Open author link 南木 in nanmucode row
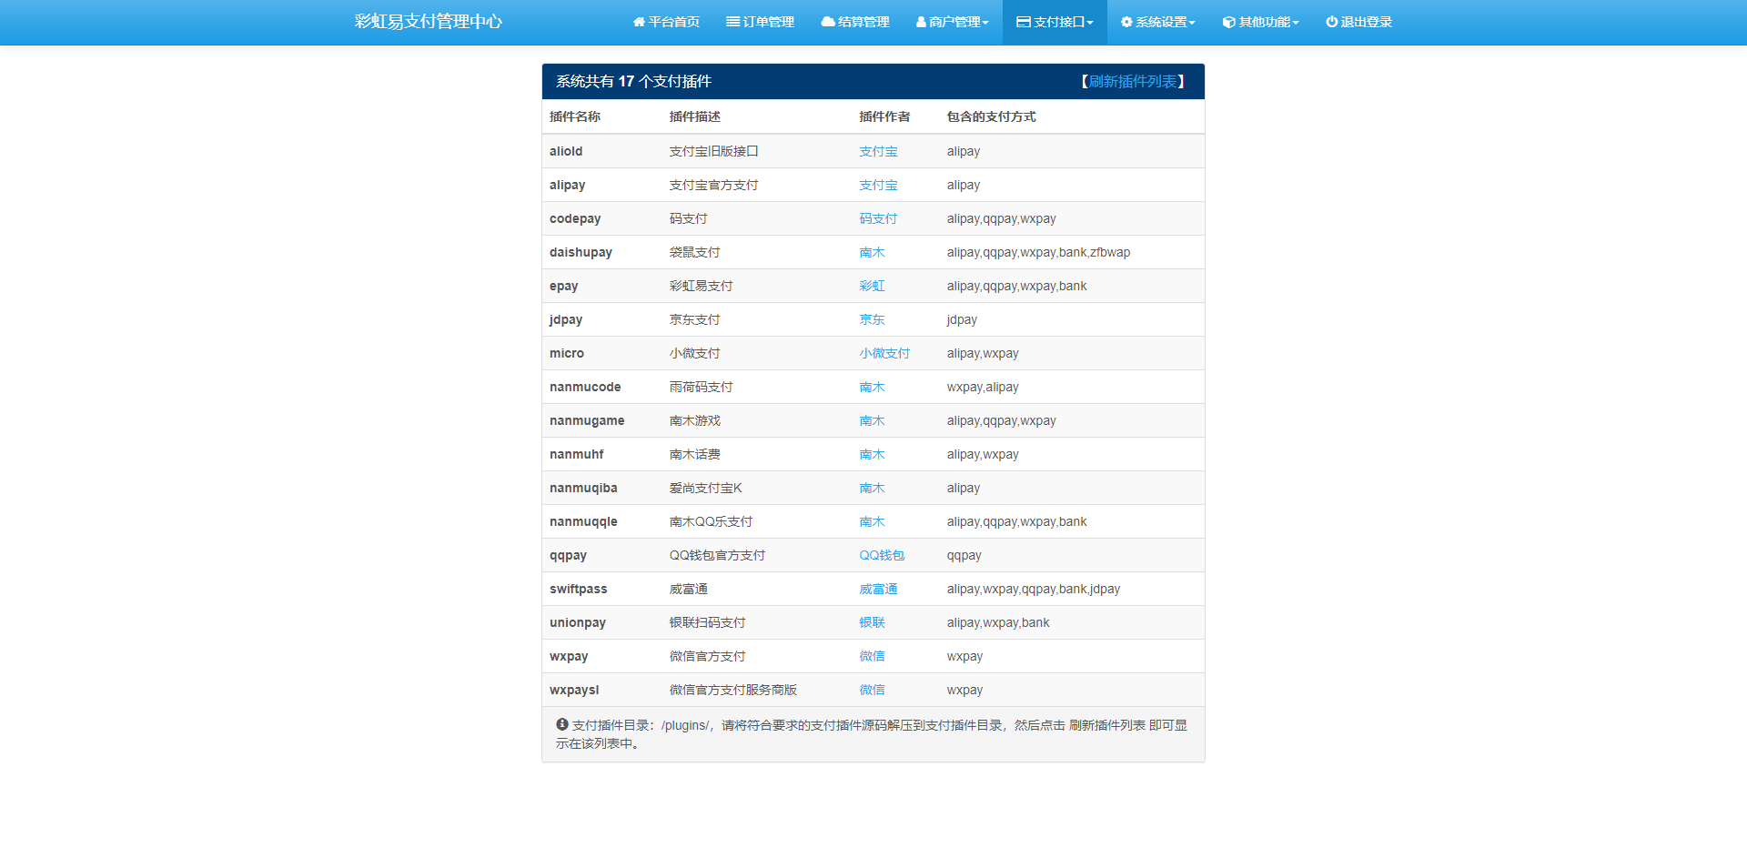This screenshot has width=1747, height=848. click(872, 388)
